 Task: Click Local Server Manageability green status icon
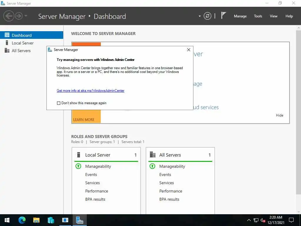78,166
